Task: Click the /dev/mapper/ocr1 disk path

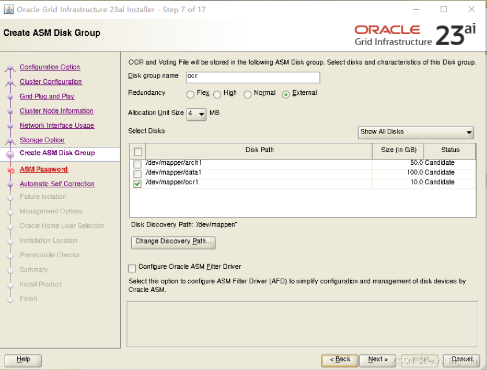Action: tap(172, 182)
